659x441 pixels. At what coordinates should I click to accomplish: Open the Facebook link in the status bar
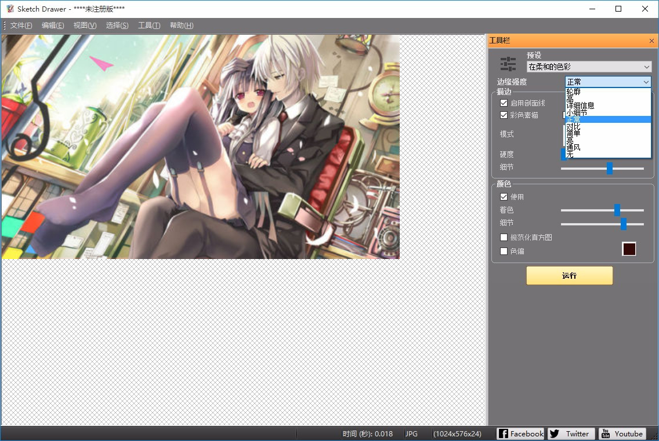click(x=520, y=433)
